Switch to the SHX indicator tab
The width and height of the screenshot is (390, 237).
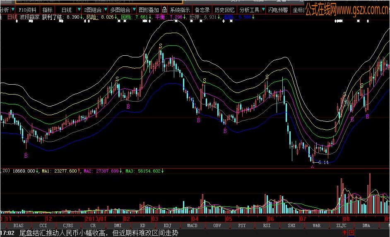pos(291,225)
